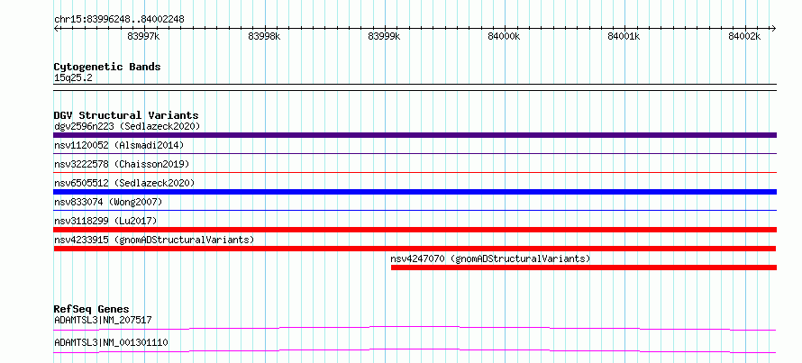Click the thin red nsv3222578 variant line
802x363 pixels.
click(x=415, y=172)
